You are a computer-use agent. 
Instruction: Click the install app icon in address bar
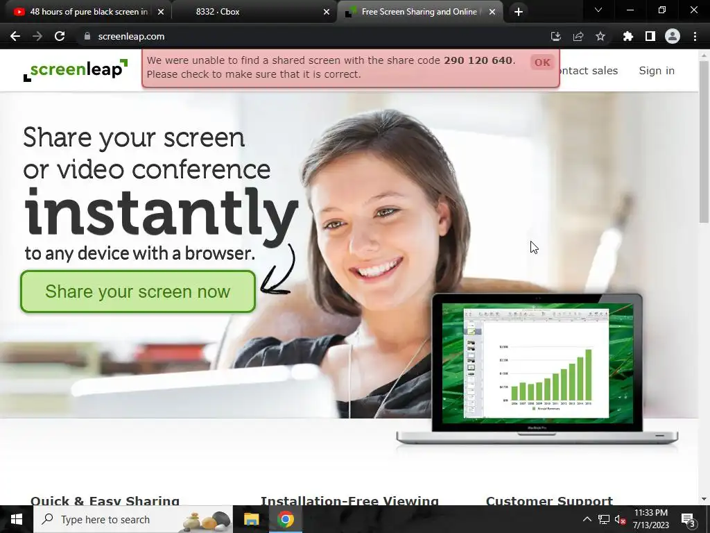pyautogui.click(x=555, y=36)
